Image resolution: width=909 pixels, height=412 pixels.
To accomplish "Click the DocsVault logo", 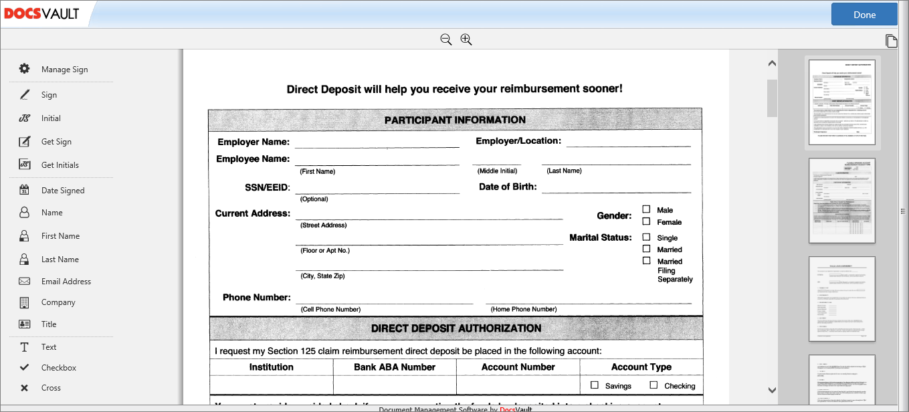I will tap(42, 14).
